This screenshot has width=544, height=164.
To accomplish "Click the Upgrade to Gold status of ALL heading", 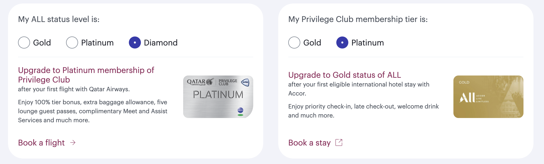I will pyautogui.click(x=345, y=75).
